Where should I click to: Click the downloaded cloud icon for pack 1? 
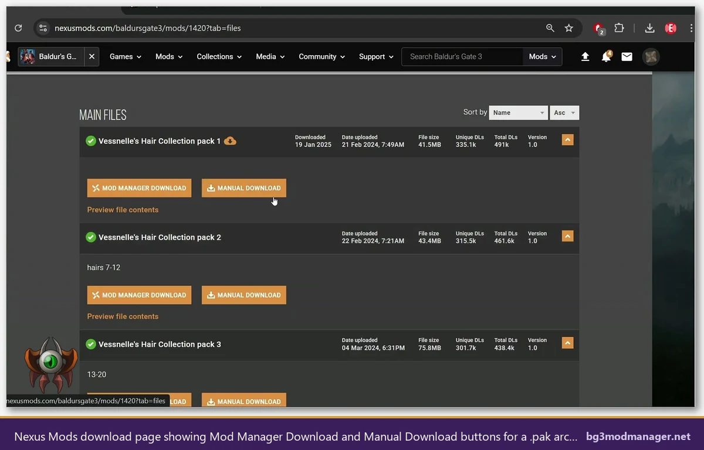coord(231,141)
